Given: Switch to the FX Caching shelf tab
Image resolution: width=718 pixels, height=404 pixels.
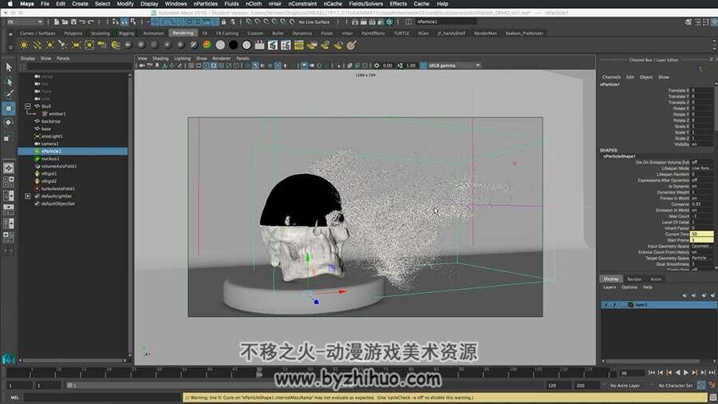Looking at the screenshot, I should [x=227, y=33].
